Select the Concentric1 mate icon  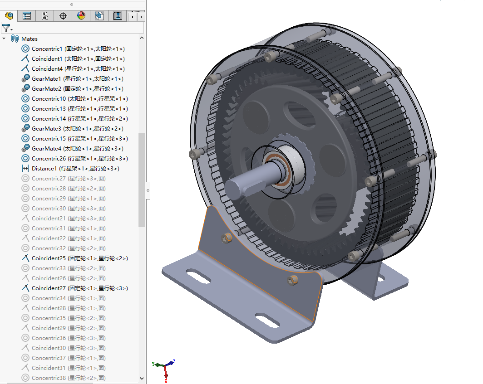click(25, 49)
